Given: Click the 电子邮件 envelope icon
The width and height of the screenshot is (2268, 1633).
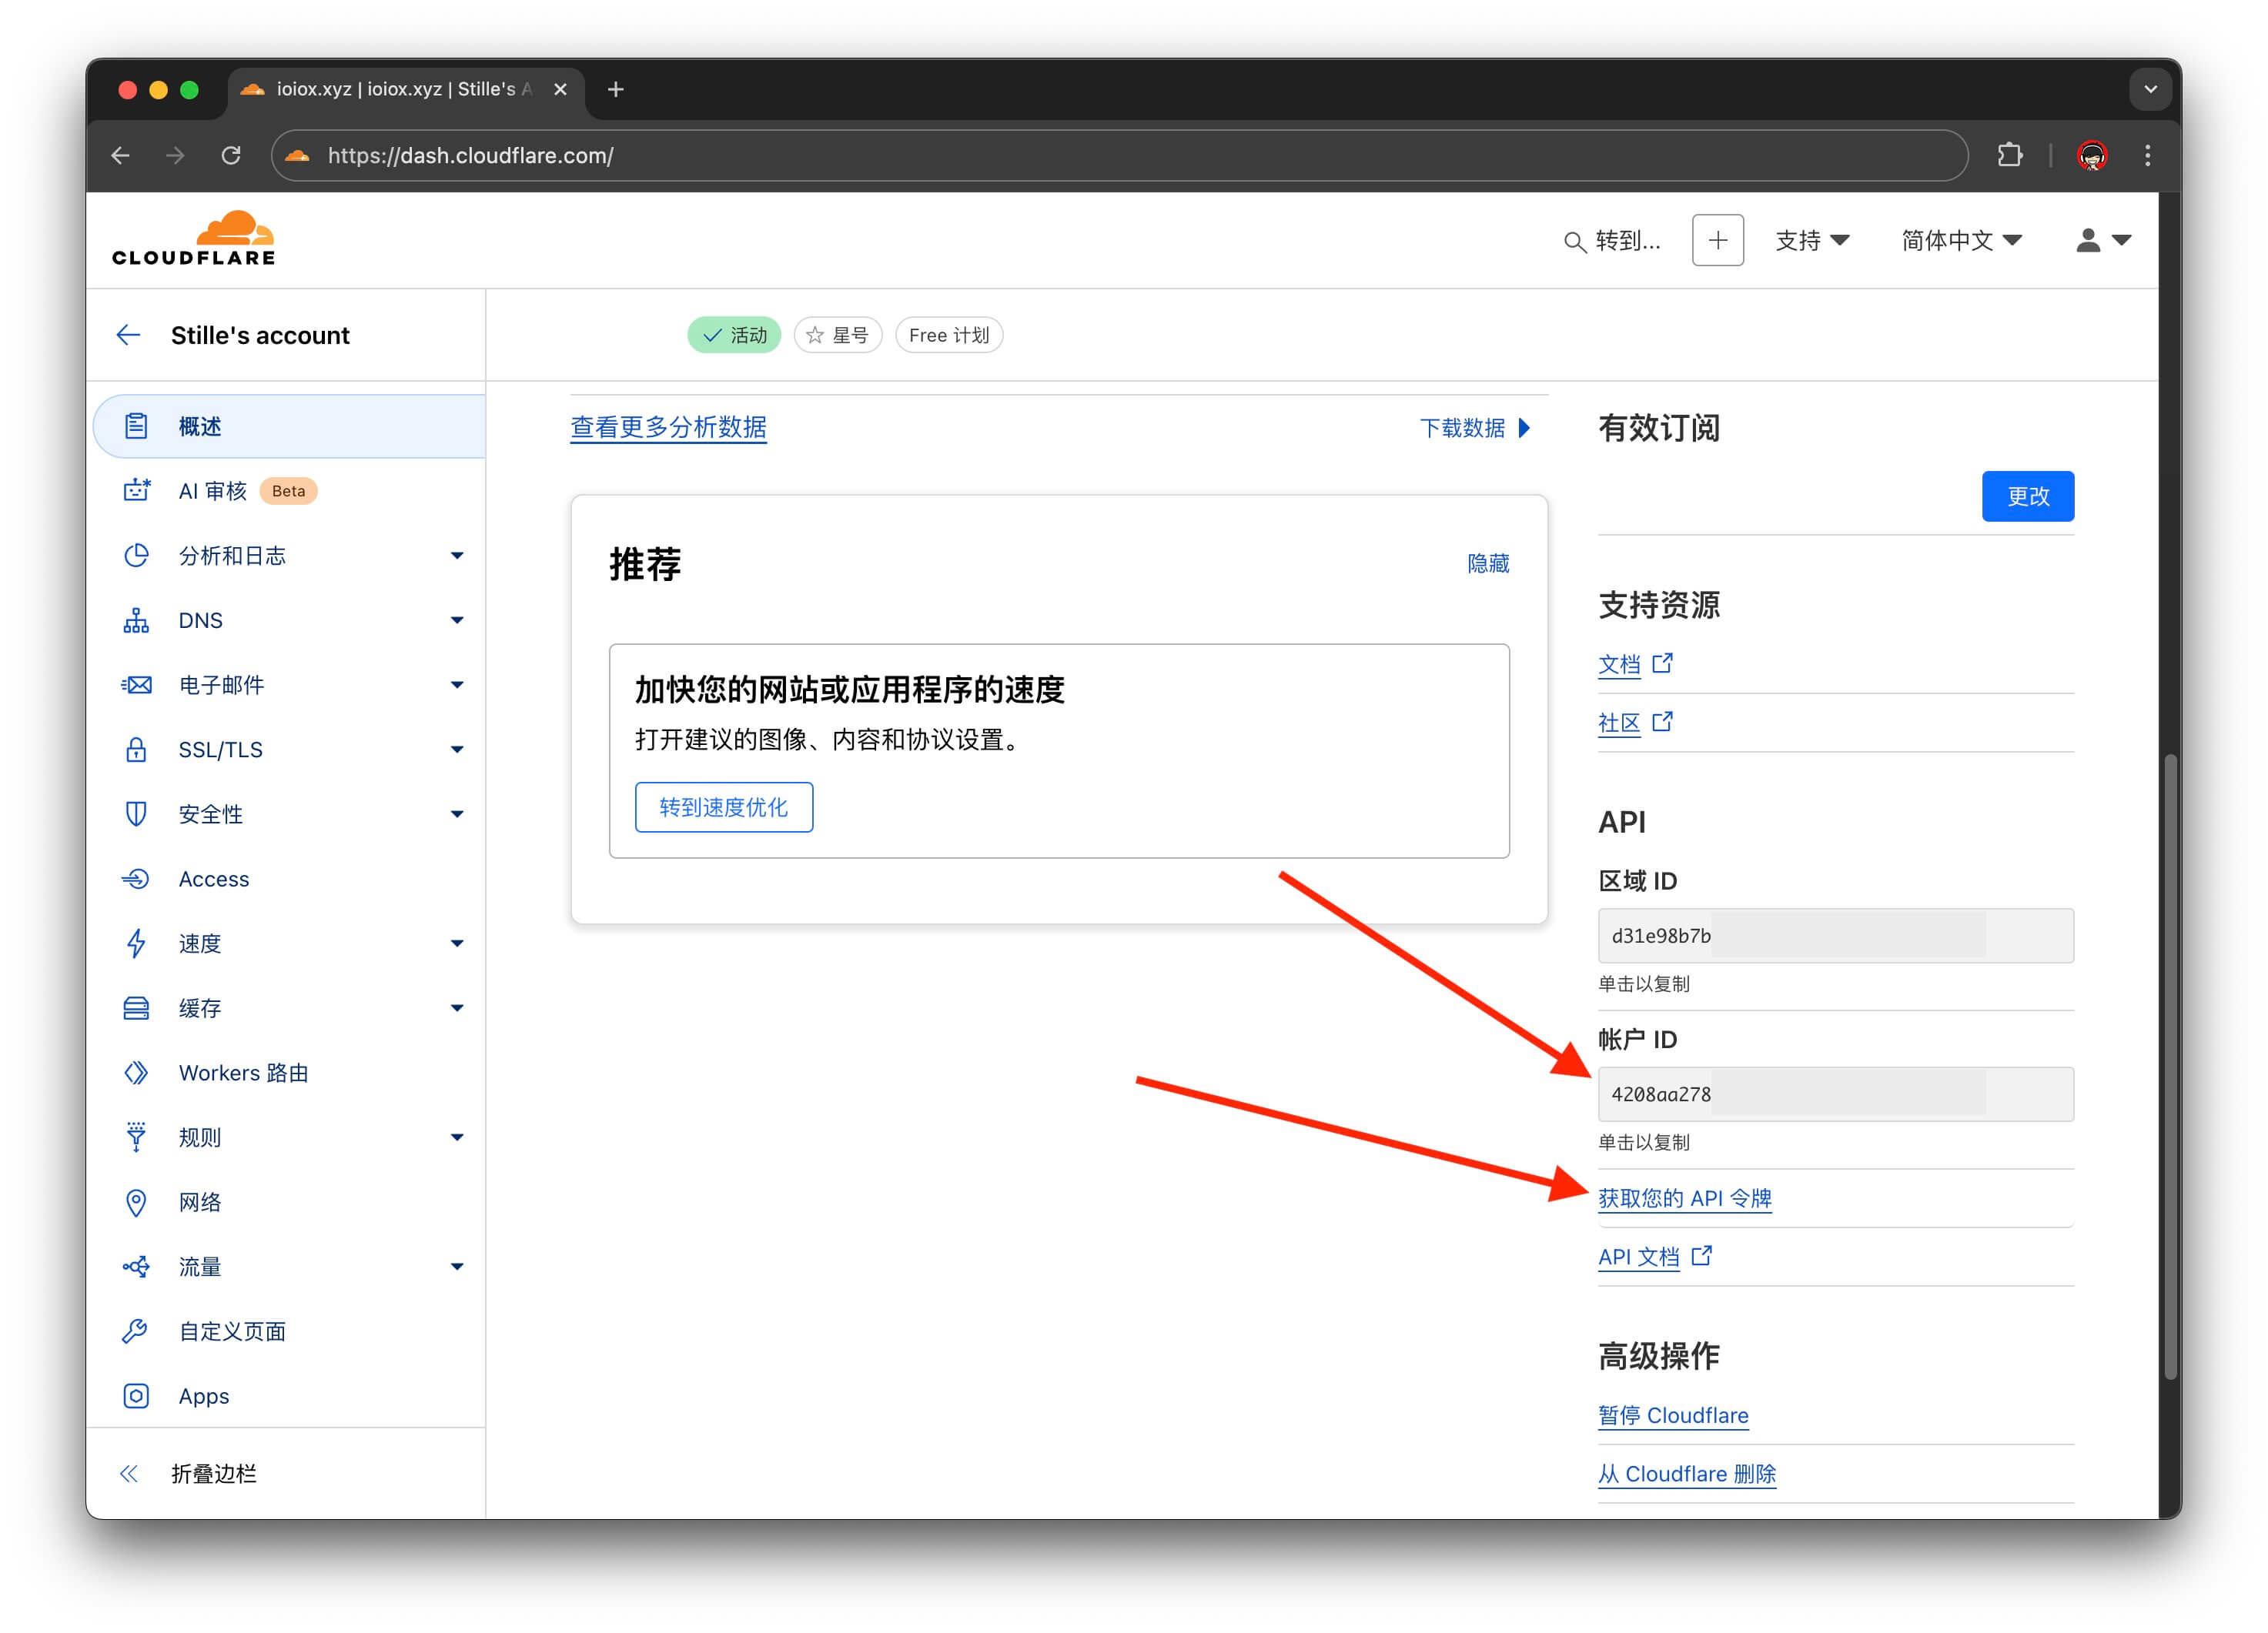Looking at the screenshot, I should pyautogui.click(x=136, y=685).
